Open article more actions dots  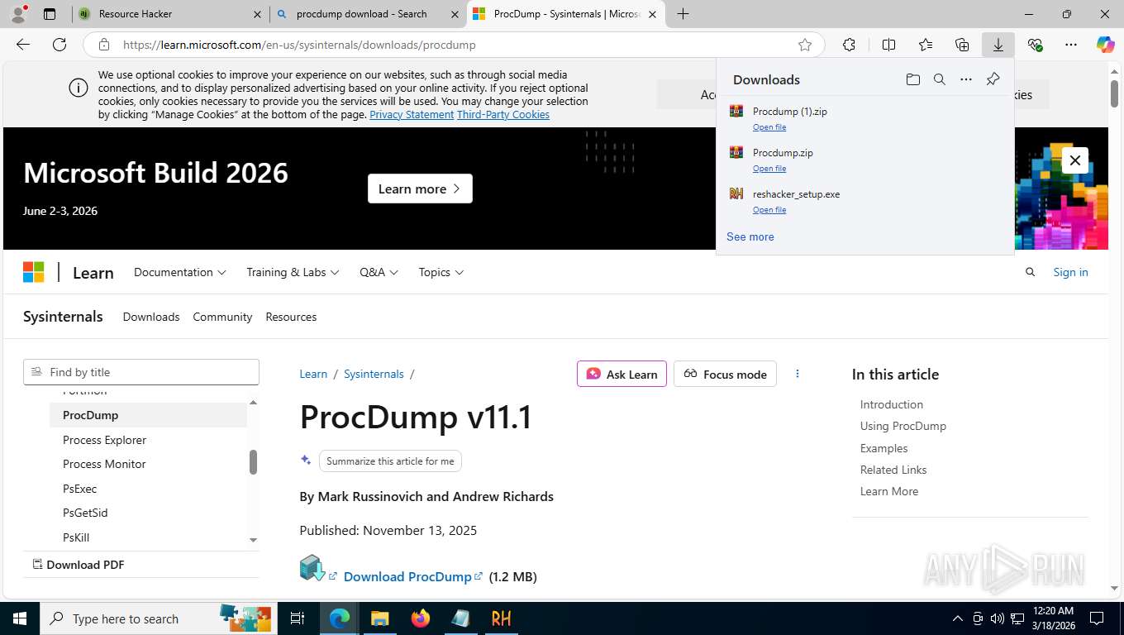pos(798,374)
